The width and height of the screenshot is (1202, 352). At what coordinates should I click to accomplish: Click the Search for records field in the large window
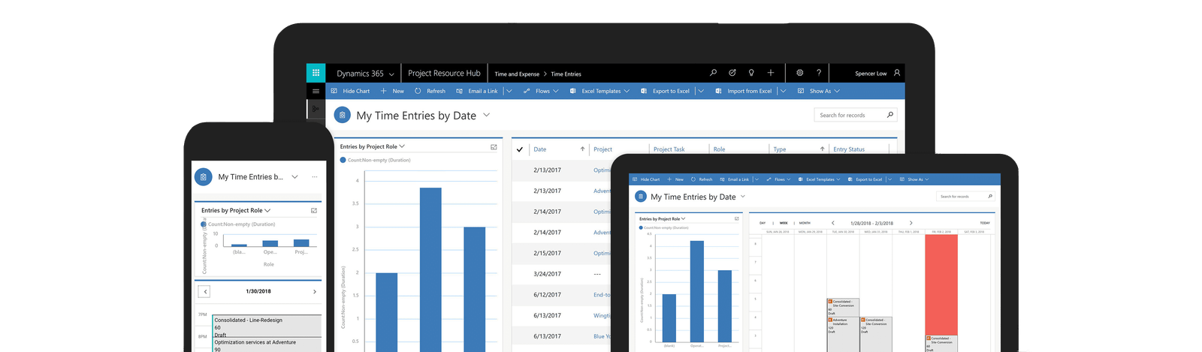tap(855, 115)
